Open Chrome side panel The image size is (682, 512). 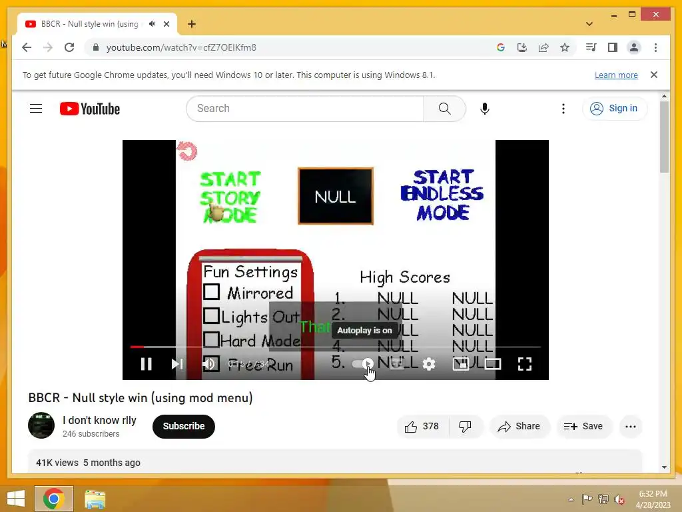(x=613, y=47)
